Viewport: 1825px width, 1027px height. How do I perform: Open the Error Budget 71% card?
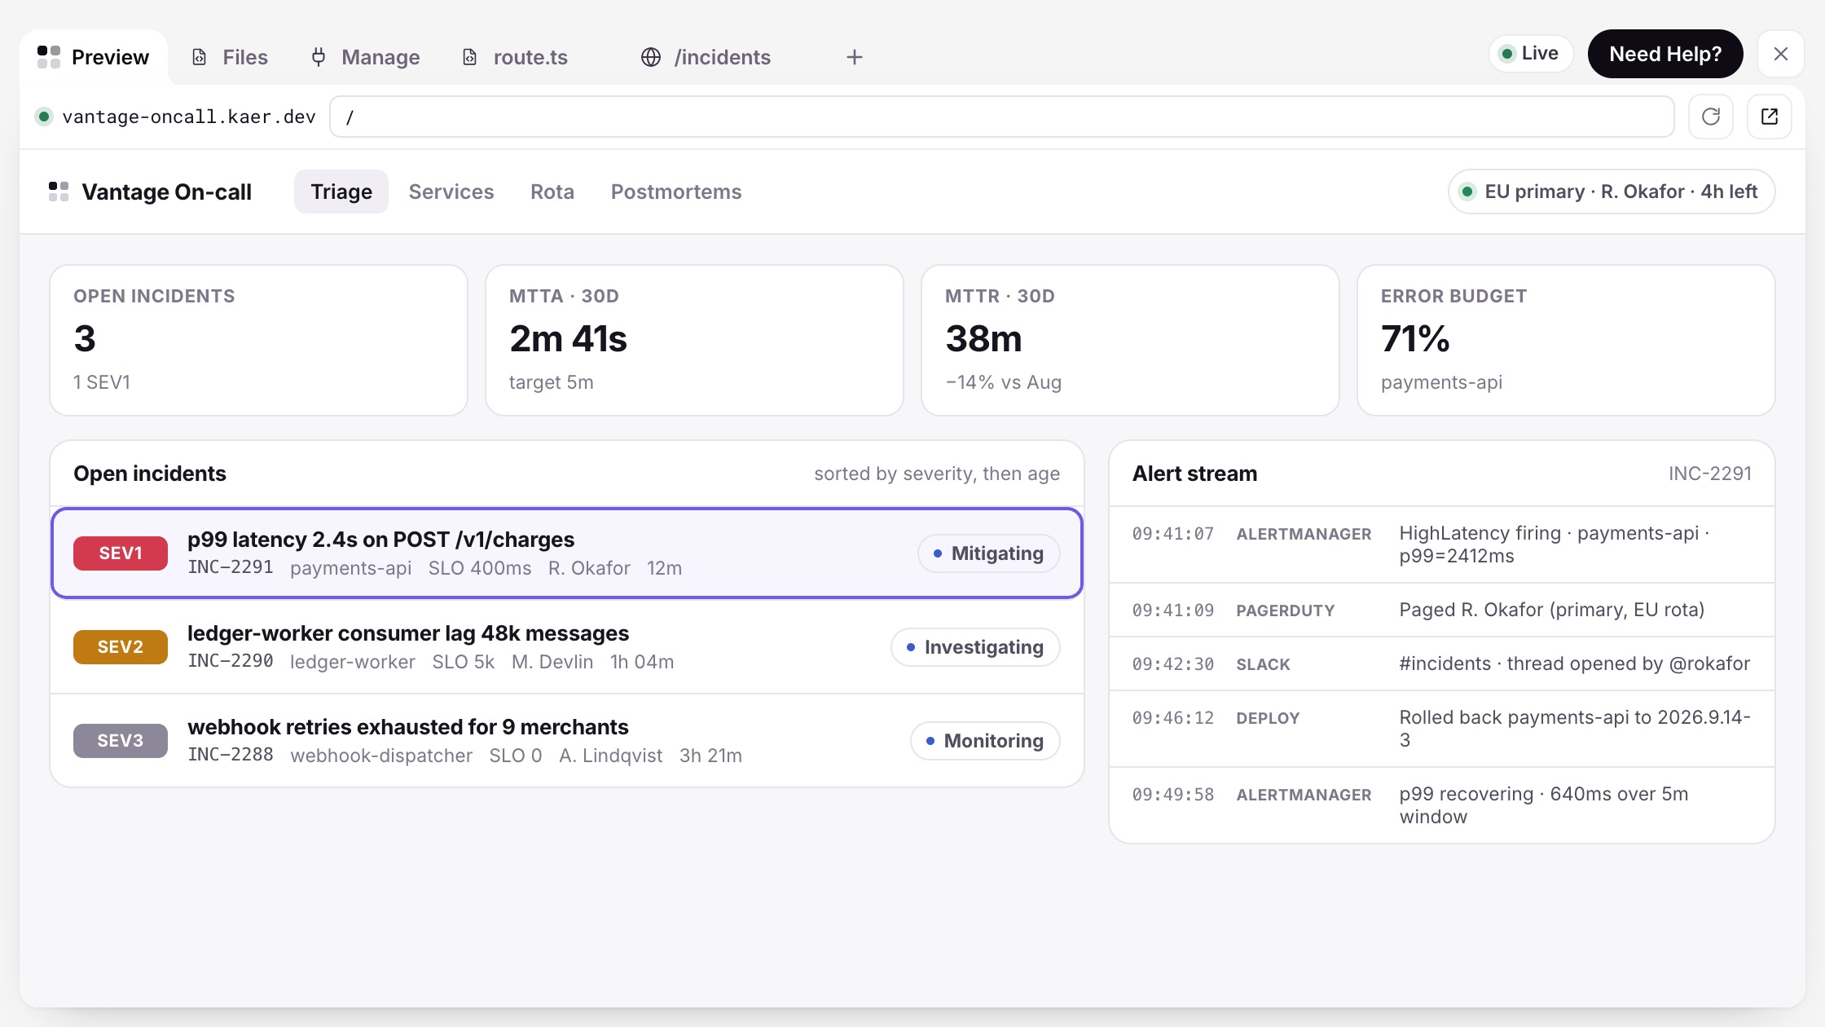[x=1566, y=340]
